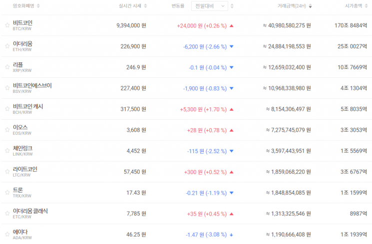Click the ≈ 1,859,068,220 원 volume
372x244 pixels.
[288, 172]
